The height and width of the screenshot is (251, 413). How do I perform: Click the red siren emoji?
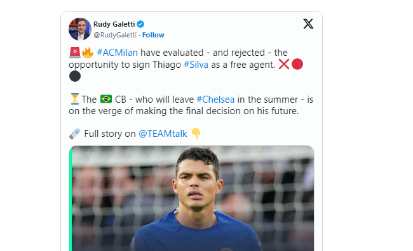pos(75,53)
